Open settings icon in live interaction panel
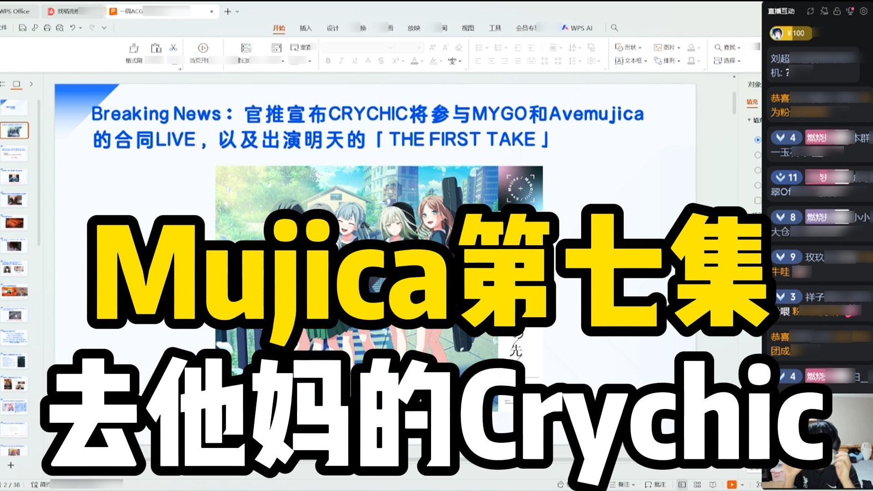 (x=864, y=11)
